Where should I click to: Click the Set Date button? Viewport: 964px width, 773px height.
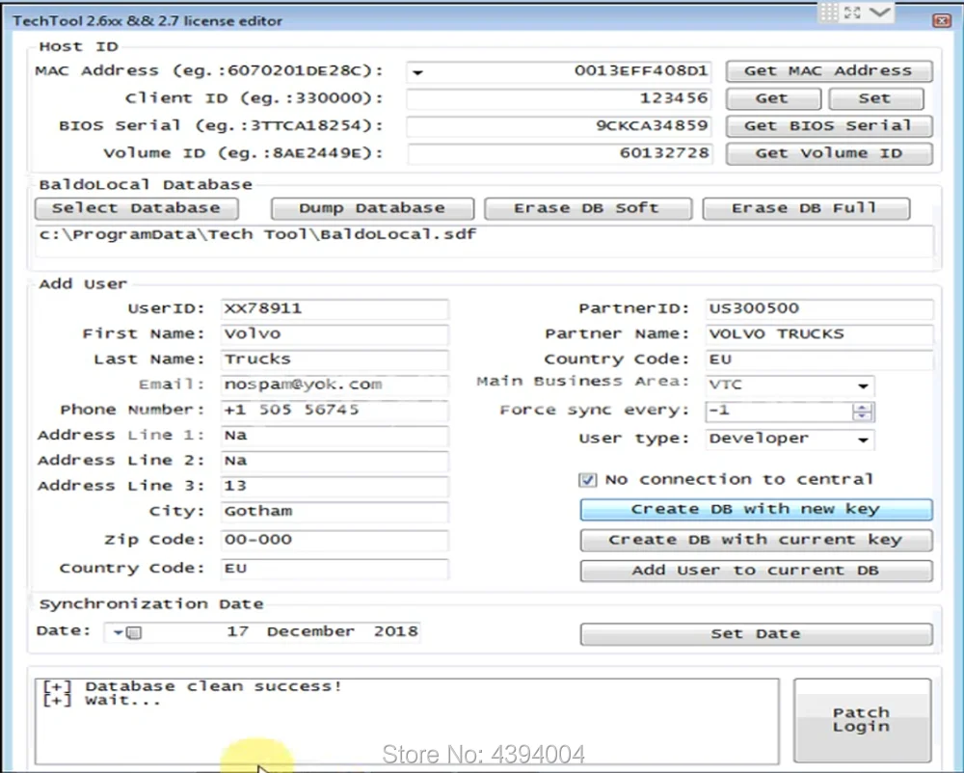[x=756, y=634]
